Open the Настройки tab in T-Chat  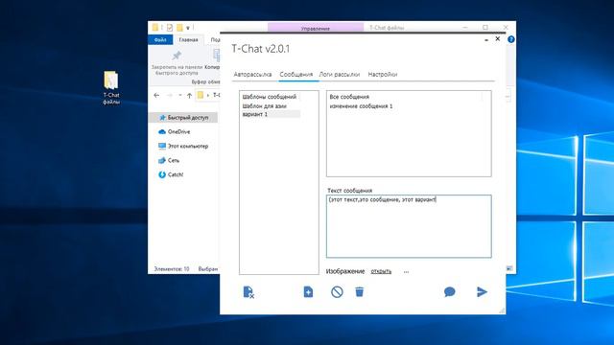coord(383,75)
